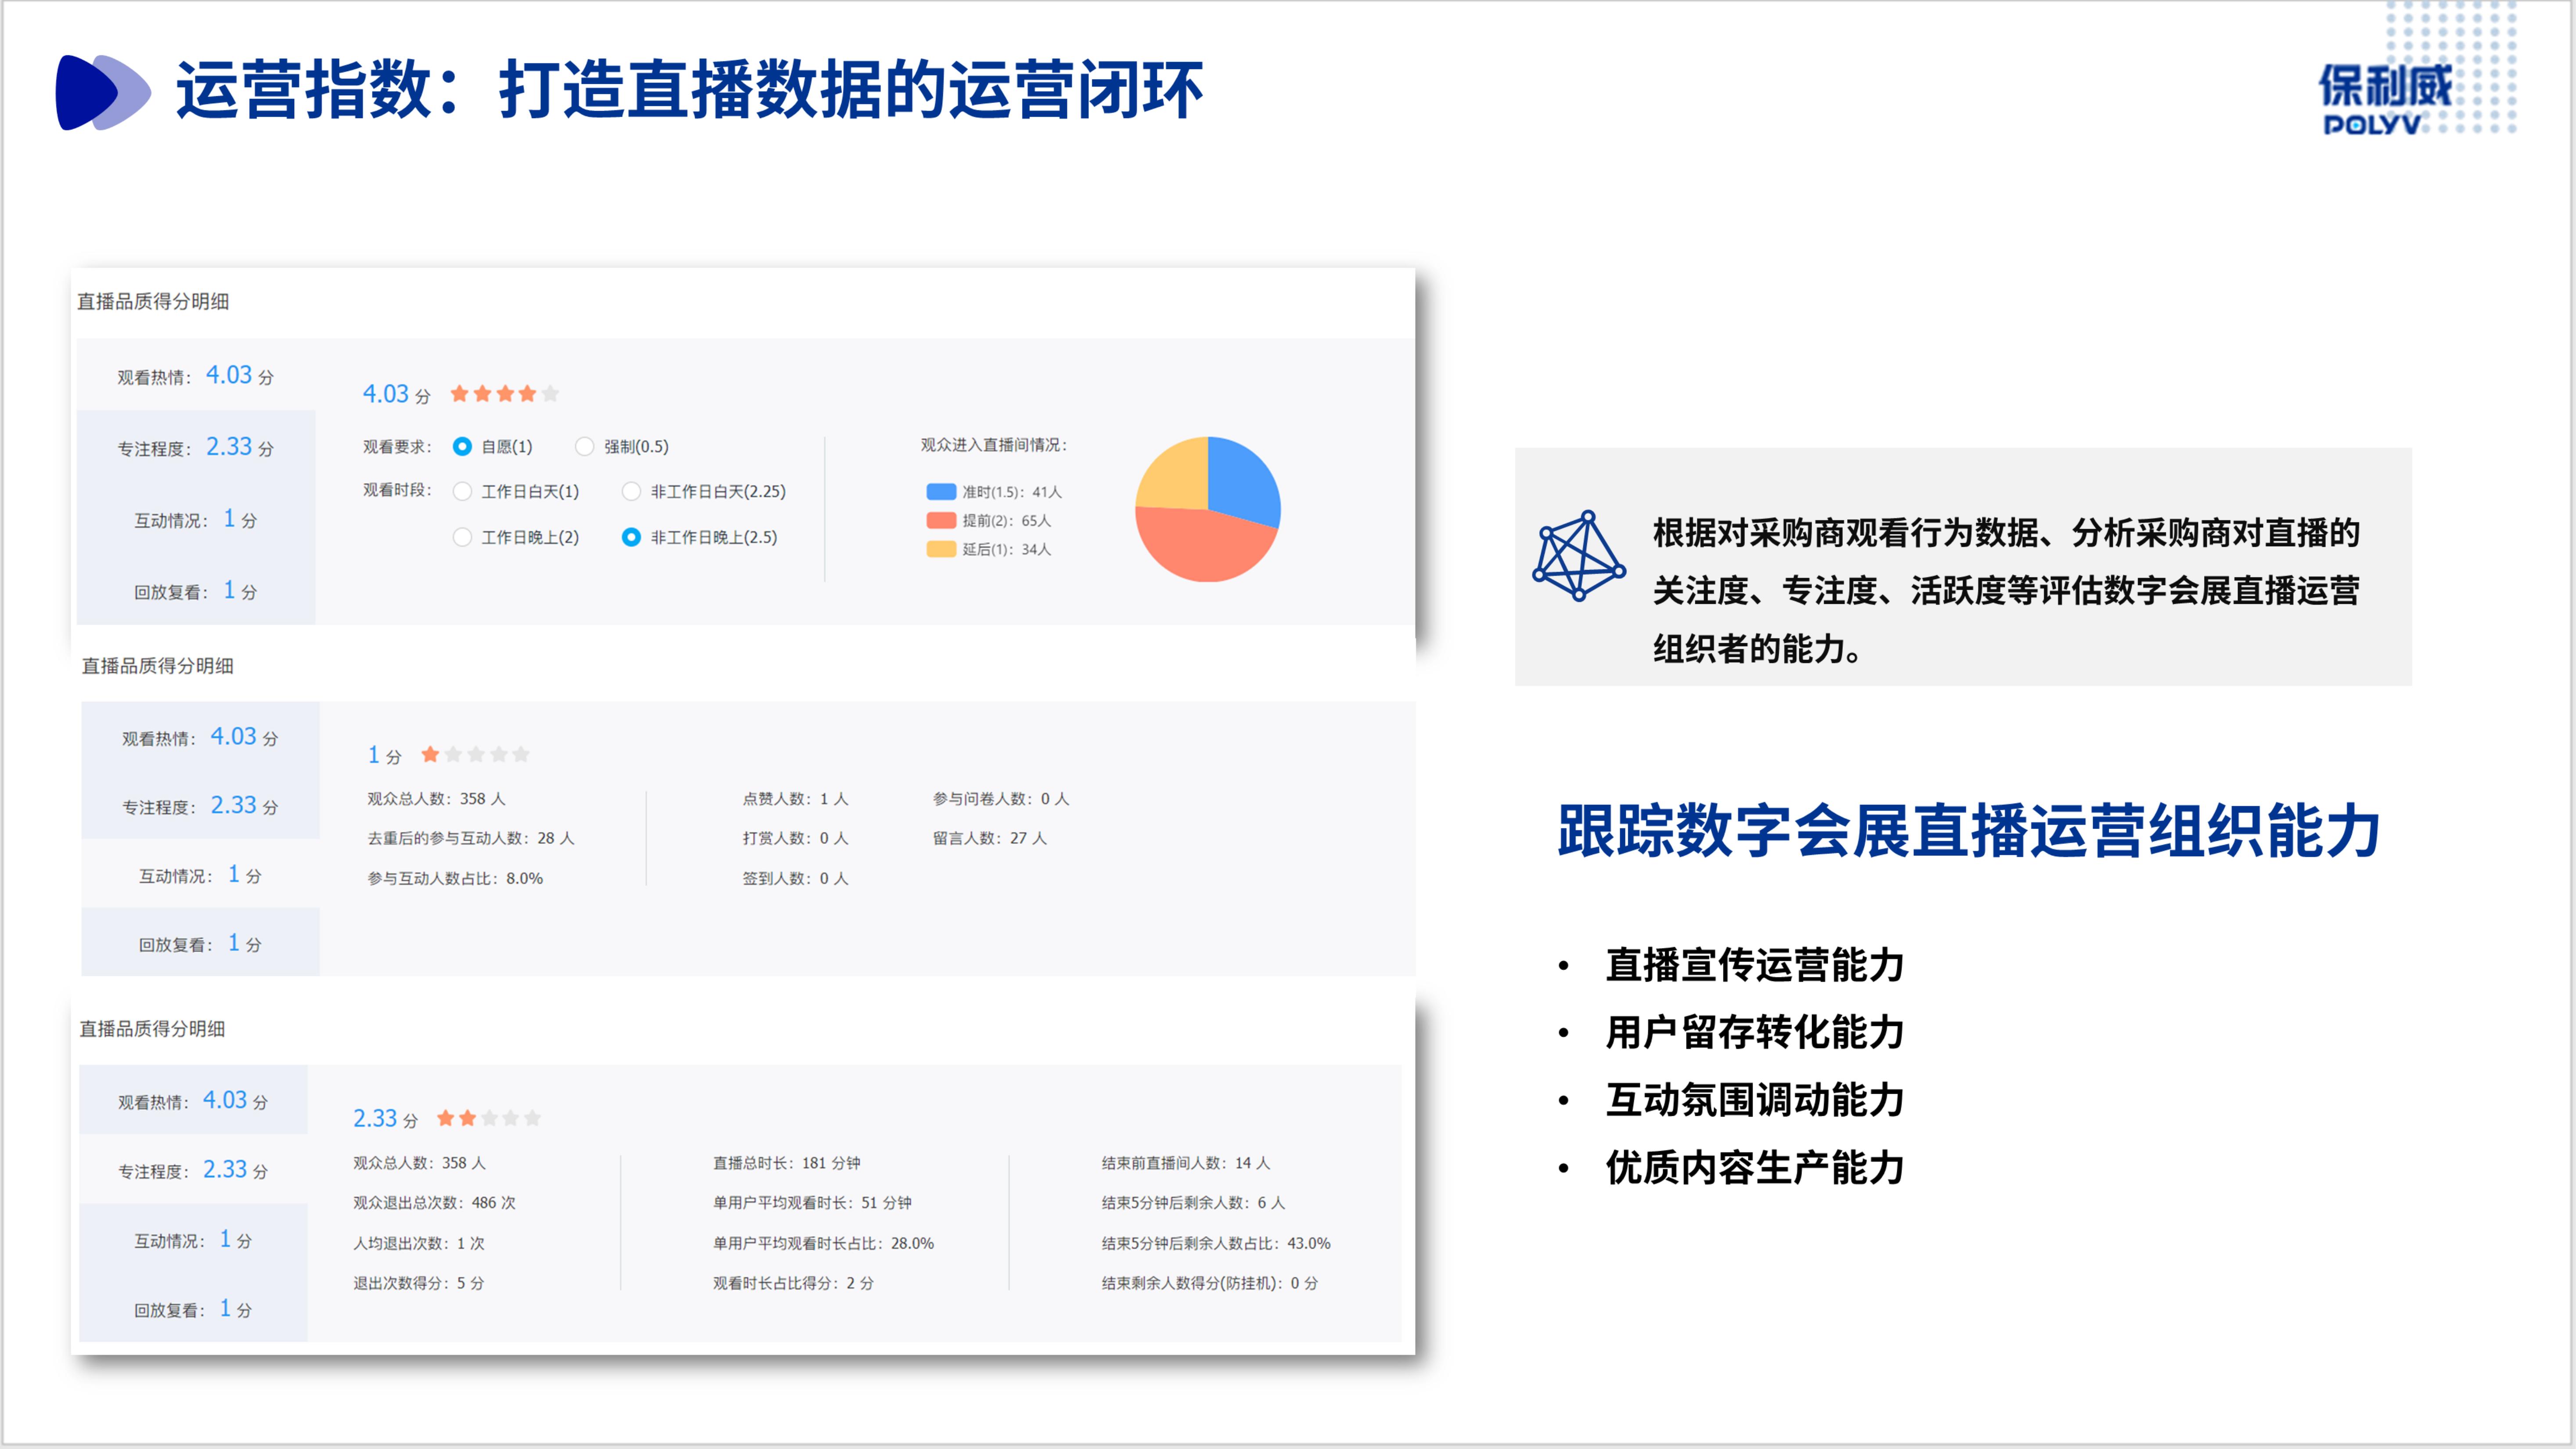
Task: Click the blue play-arrow icon beside the title
Action: pos(103,92)
